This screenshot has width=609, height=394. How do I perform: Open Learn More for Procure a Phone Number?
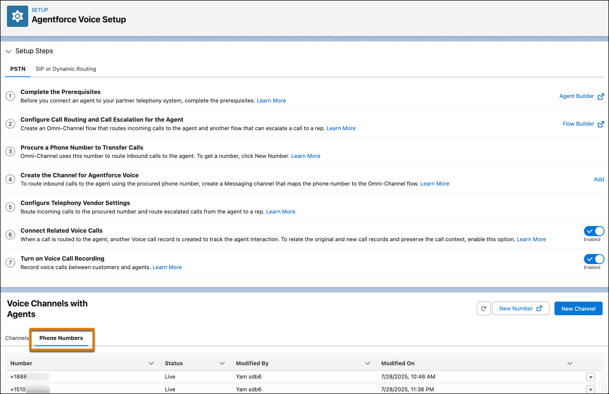tap(306, 156)
